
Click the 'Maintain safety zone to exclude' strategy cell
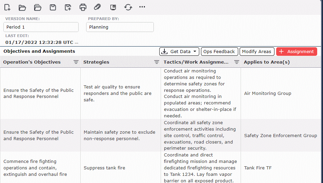click(x=121, y=135)
